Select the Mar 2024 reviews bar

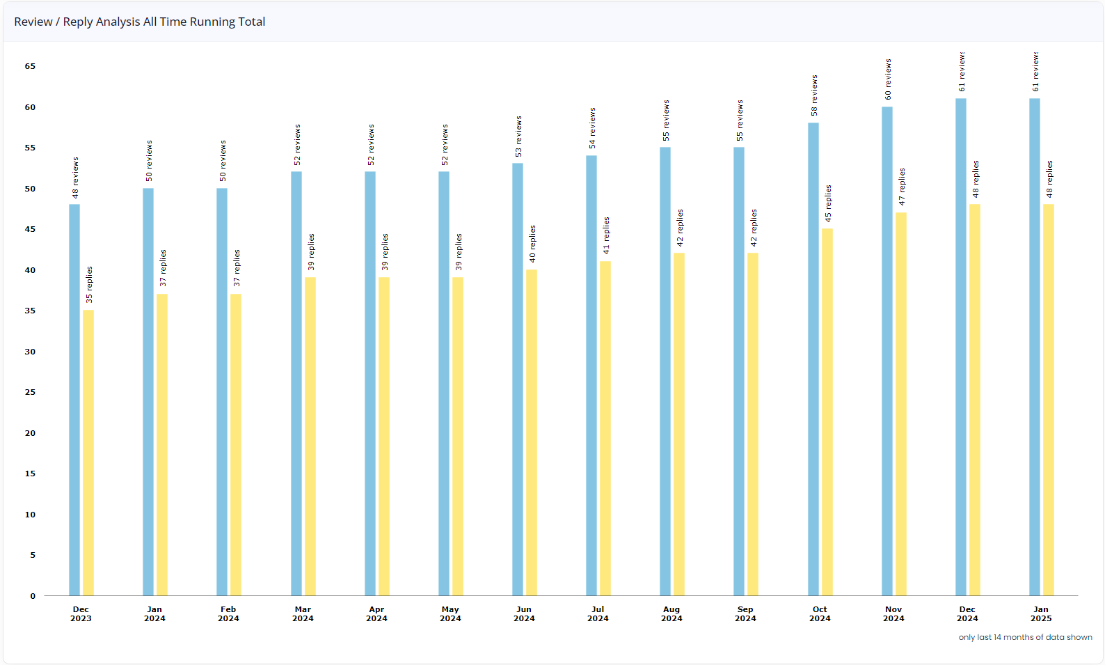point(296,384)
